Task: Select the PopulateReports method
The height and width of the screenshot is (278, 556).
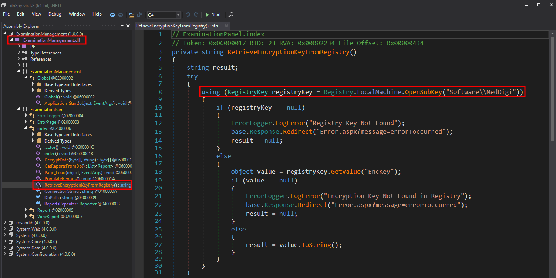Action: click(80, 179)
